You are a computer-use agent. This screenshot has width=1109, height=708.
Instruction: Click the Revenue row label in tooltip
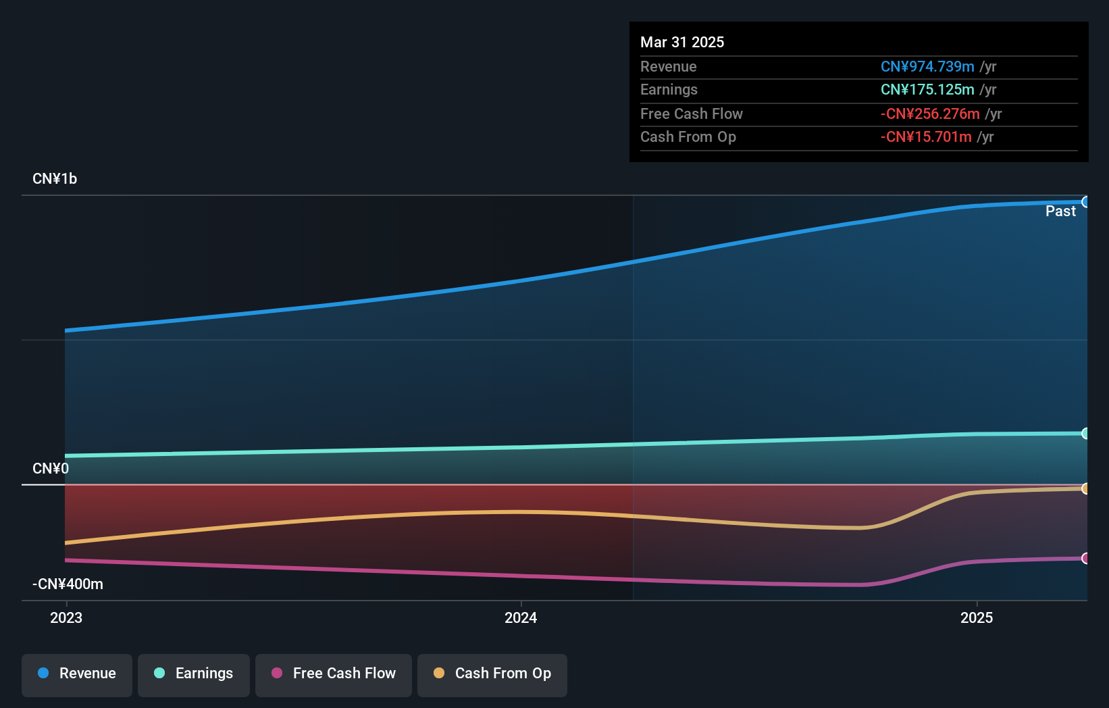coord(669,67)
